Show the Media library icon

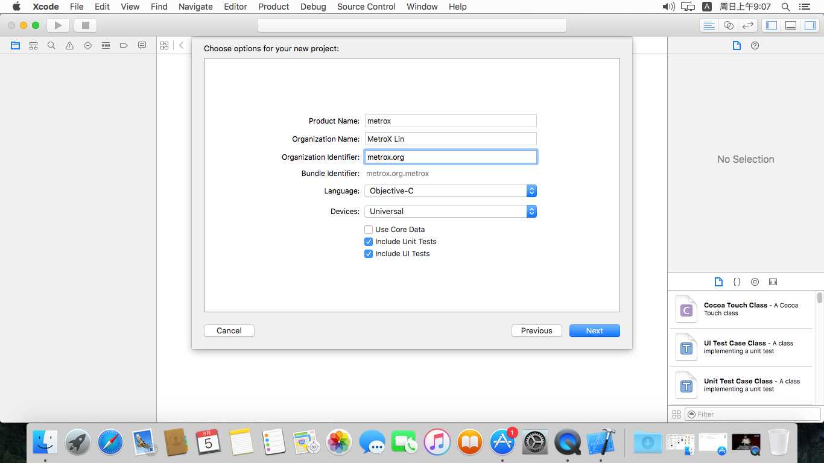[773, 282]
